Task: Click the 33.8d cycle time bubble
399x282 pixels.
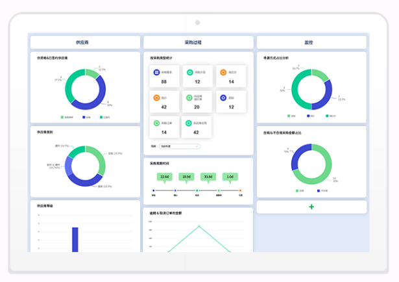Action: click(208, 176)
